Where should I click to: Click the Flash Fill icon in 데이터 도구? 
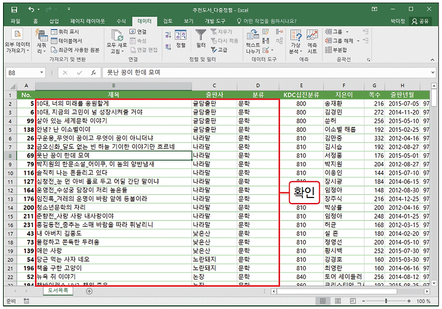click(x=266, y=32)
